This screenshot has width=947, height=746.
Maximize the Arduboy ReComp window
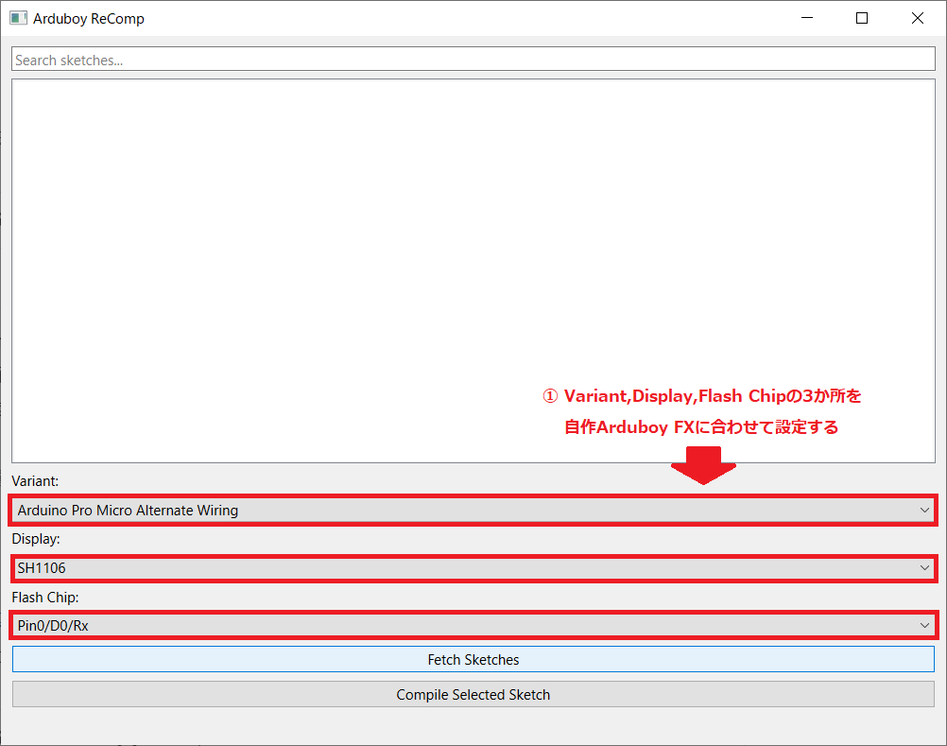(861, 18)
